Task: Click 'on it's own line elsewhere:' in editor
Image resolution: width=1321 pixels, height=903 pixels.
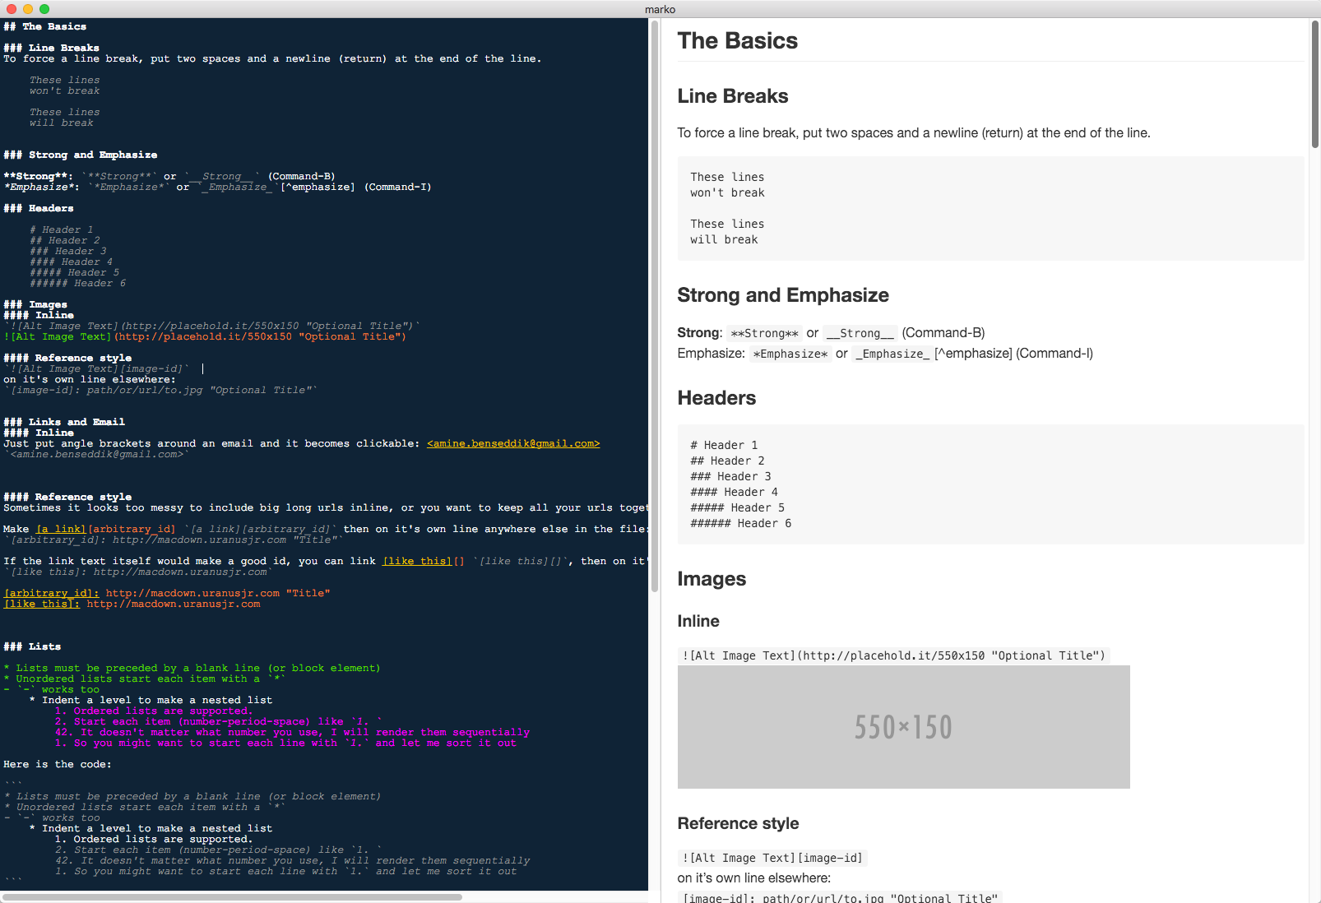Action: [x=90, y=380]
